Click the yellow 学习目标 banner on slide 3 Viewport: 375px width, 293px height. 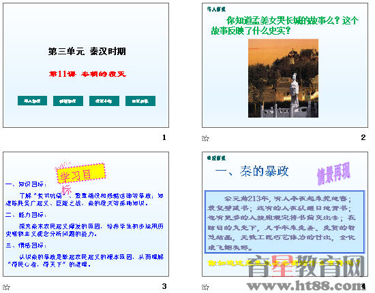point(81,173)
